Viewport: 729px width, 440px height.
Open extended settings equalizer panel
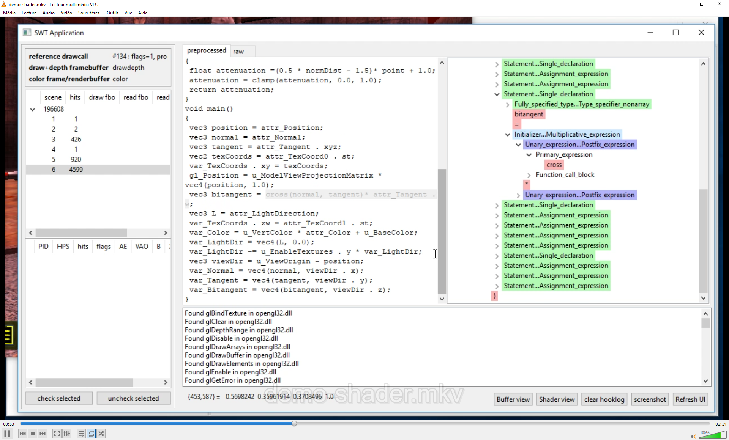tap(67, 434)
